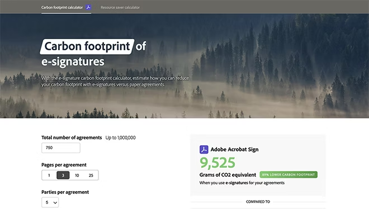Screen dimensions: 369x209
Task: Click the Adobe Acrobat Sign logo icon
Action: point(204,150)
